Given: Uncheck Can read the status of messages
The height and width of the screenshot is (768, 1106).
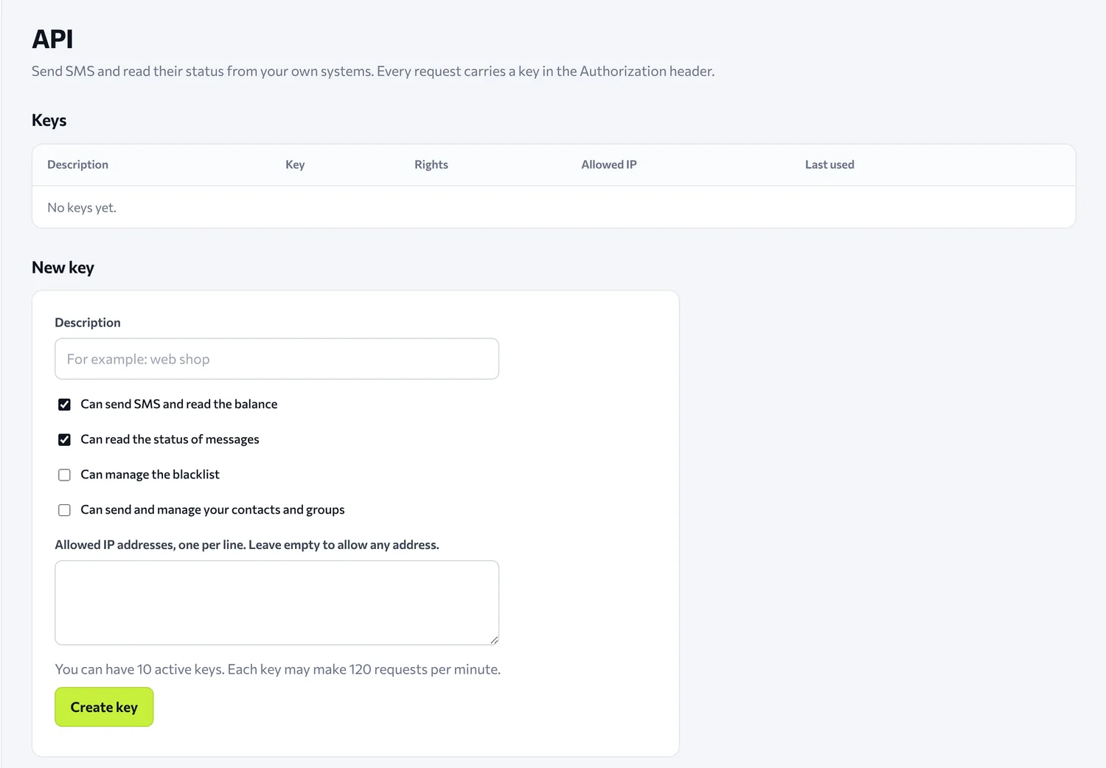Looking at the screenshot, I should pos(64,440).
